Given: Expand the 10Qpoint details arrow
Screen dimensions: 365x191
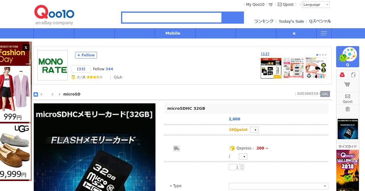Looking at the screenshot, I should (254, 130).
